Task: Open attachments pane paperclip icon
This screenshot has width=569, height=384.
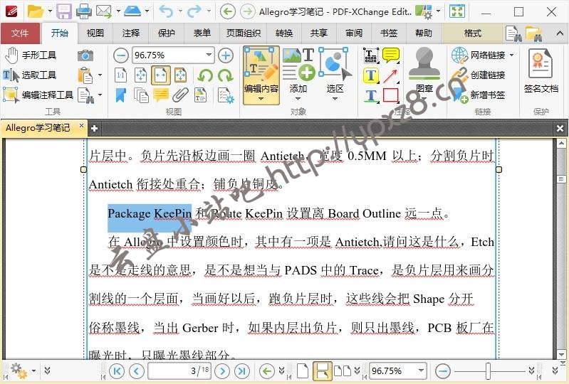Action: [180, 95]
